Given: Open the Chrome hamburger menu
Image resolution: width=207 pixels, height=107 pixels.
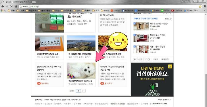Looking at the screenshot, I should [x=205, y=7].
